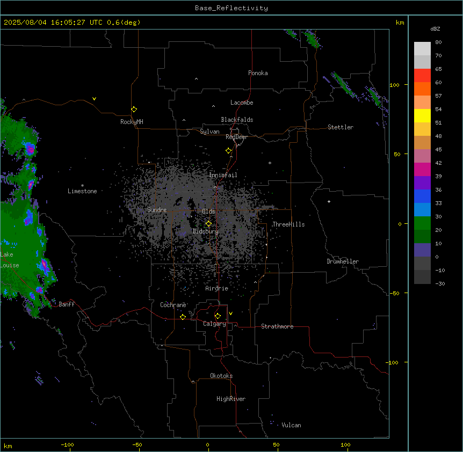This screenshot has width=463, height=452.
Task: Select the magenta 42-39 dBZ legend swatch
Action: coord(422,169)
